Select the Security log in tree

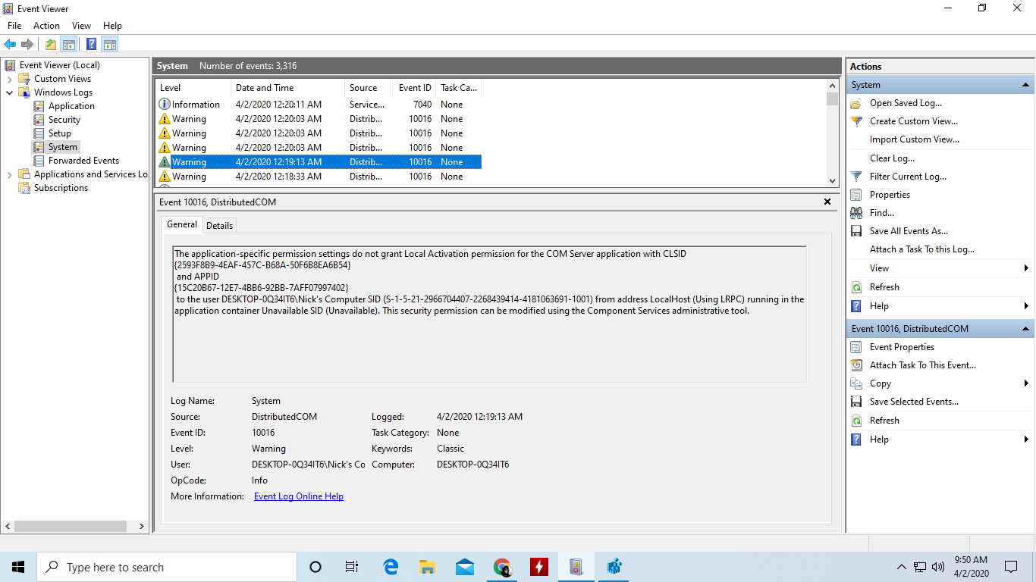pos(64,120)
